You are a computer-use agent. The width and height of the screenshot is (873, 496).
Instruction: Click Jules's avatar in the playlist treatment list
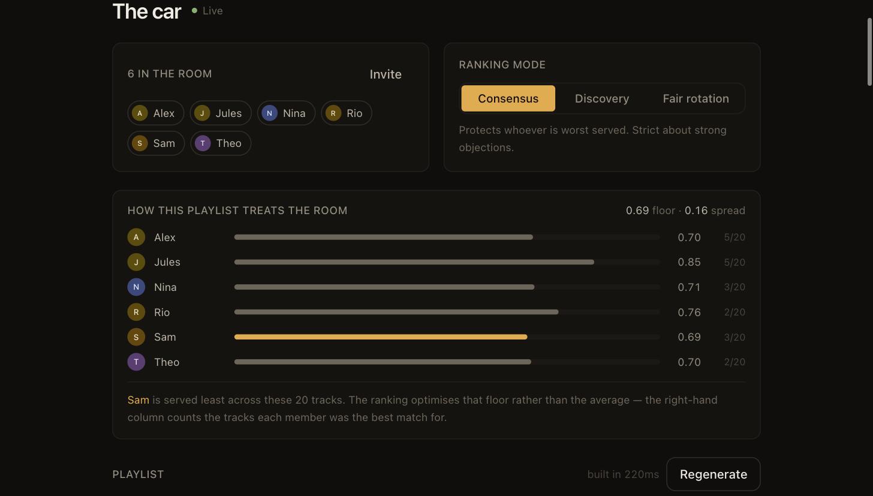[136, 262]
